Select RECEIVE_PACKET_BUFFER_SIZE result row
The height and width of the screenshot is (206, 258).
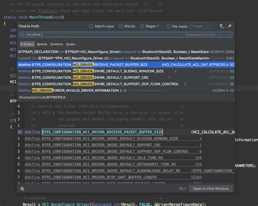click(x=126, y=65)
